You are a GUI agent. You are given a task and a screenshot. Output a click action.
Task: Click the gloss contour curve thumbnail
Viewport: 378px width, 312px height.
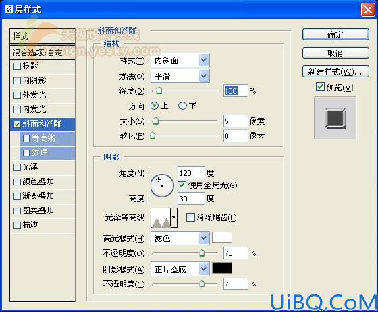click(x=161, y=218)
